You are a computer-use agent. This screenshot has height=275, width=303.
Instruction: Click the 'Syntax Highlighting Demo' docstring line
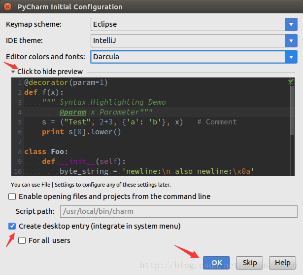point(104,102)
